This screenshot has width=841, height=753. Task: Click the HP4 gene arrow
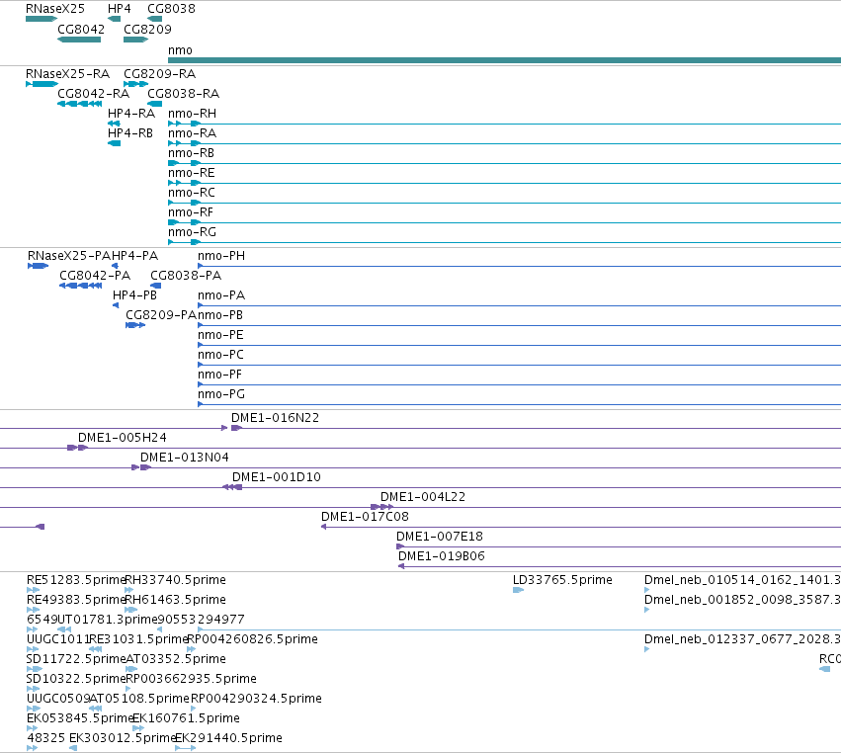point(114,19)
